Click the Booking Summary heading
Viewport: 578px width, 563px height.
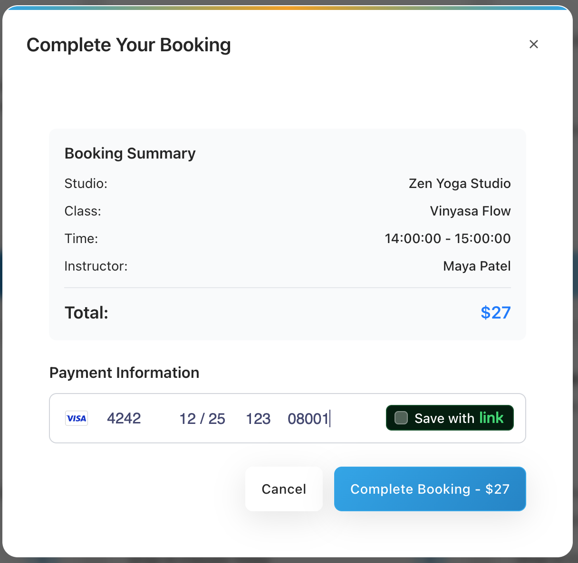[x=130, y=153]
